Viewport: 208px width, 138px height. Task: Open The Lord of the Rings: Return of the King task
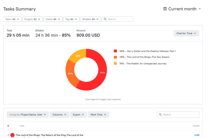pyautogui.click(x=50, y=135)
